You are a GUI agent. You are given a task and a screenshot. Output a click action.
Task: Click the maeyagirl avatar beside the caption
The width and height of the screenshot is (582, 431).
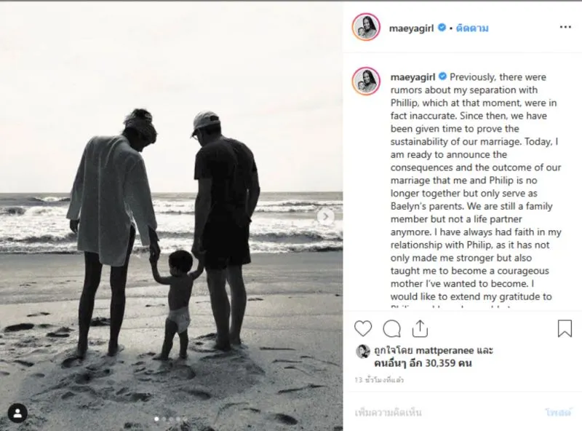(x=366, y=82)
